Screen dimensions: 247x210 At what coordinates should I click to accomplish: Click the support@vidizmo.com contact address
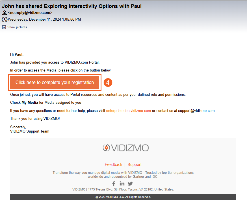pos(196,111)
